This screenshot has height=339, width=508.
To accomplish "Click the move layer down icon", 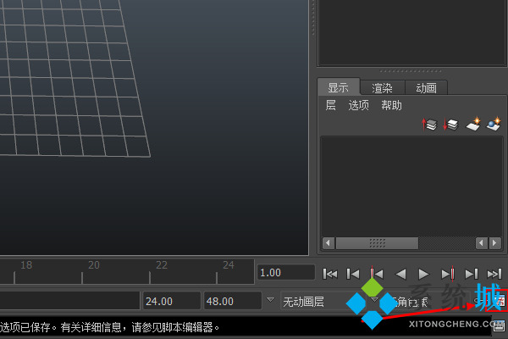I will point(451,125).
